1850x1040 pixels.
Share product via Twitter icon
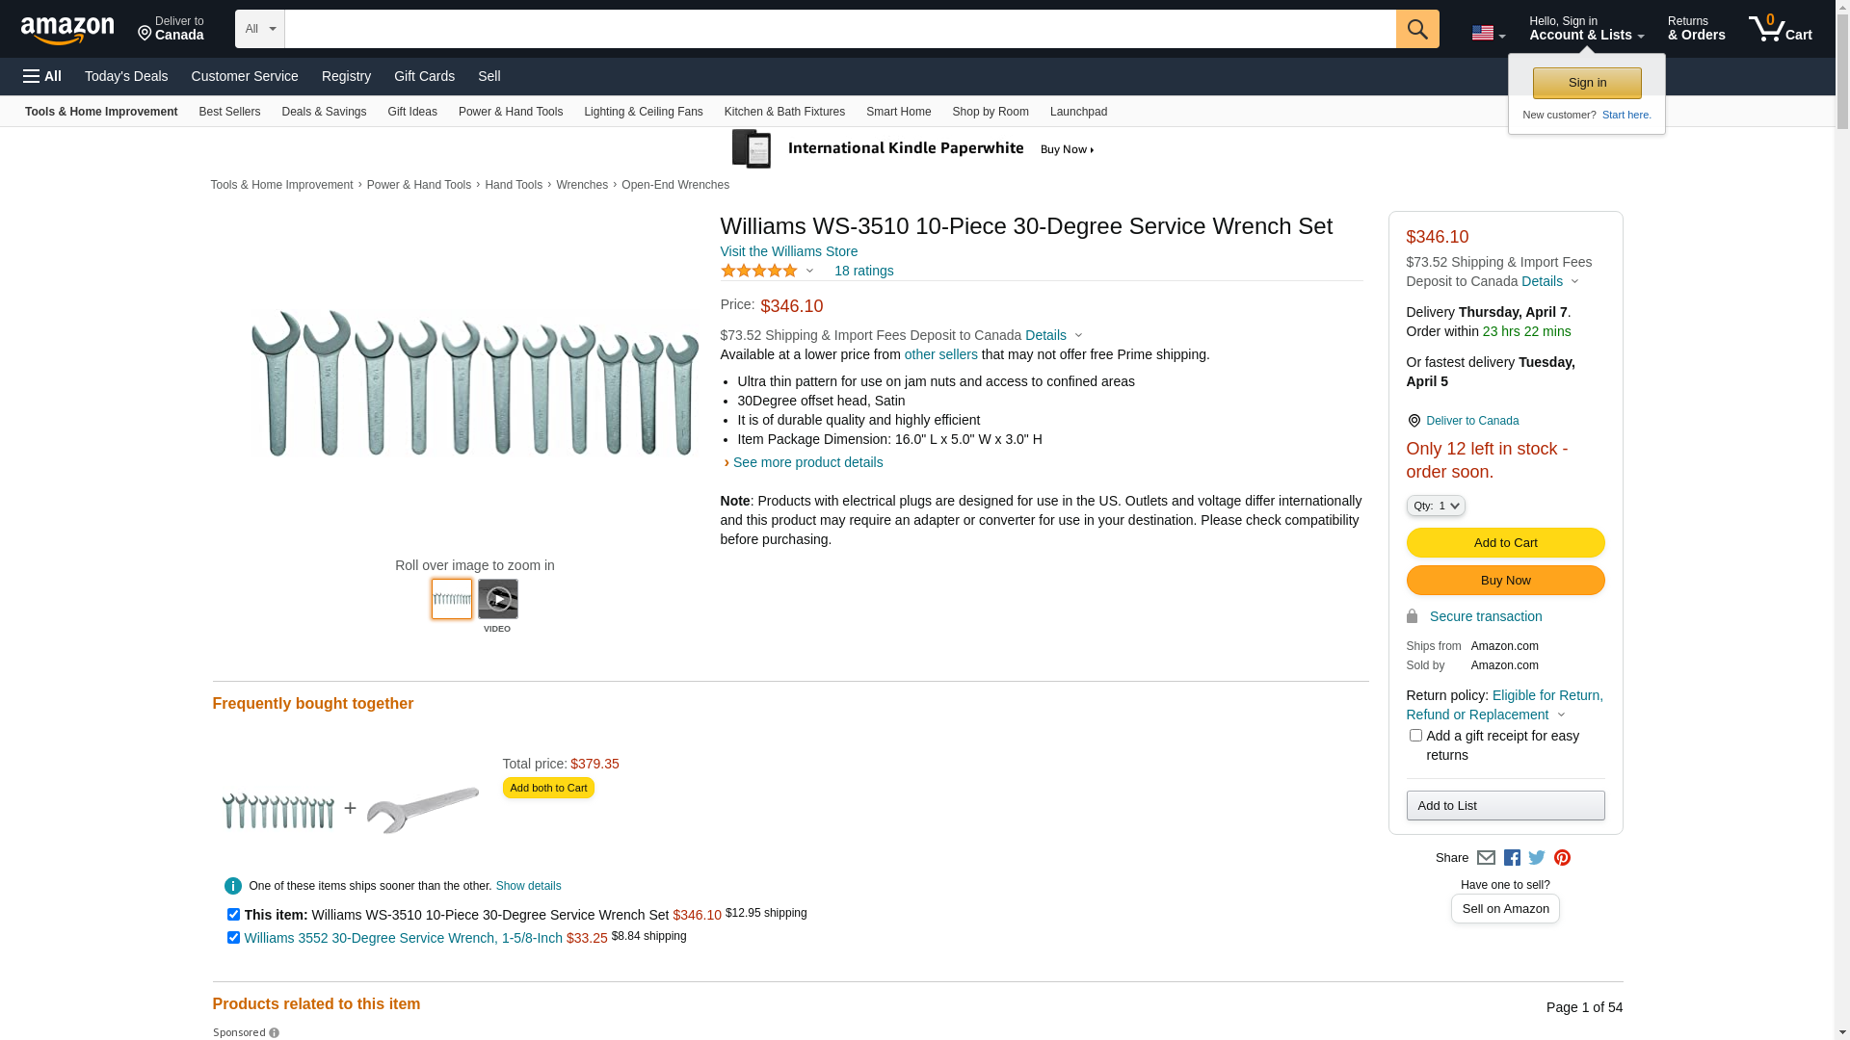1537,858
